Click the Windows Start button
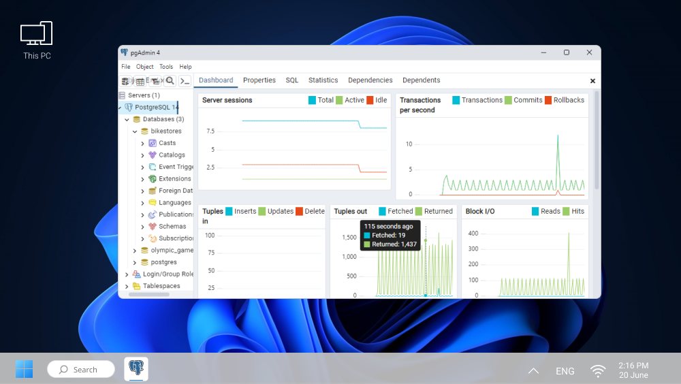Screen dimensions: 681x384 (x=24, y=369)
